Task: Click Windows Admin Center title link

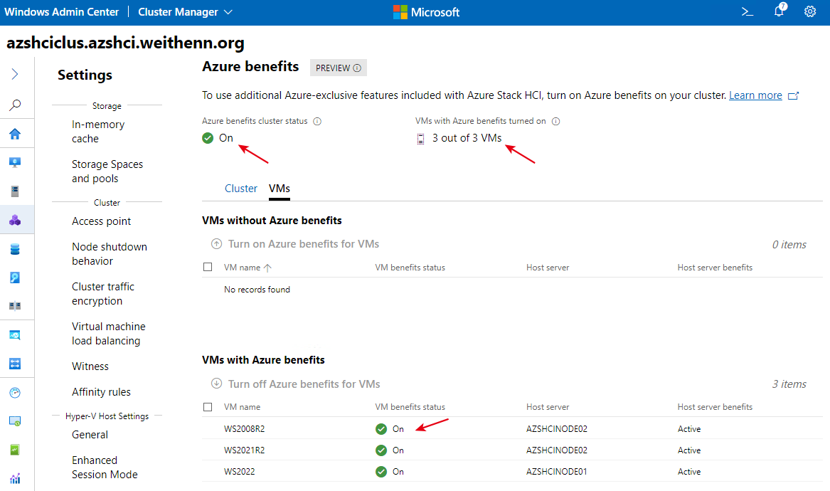Action: pyautogui.click(x=61, y=12)
